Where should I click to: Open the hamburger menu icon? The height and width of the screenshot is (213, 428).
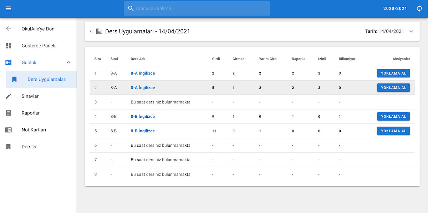(x=9, y=8)
